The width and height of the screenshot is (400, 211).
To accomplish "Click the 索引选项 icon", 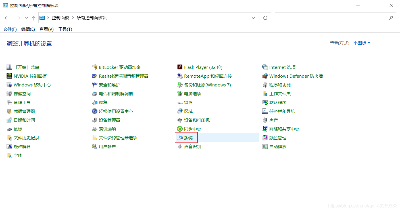I will 95,129.
